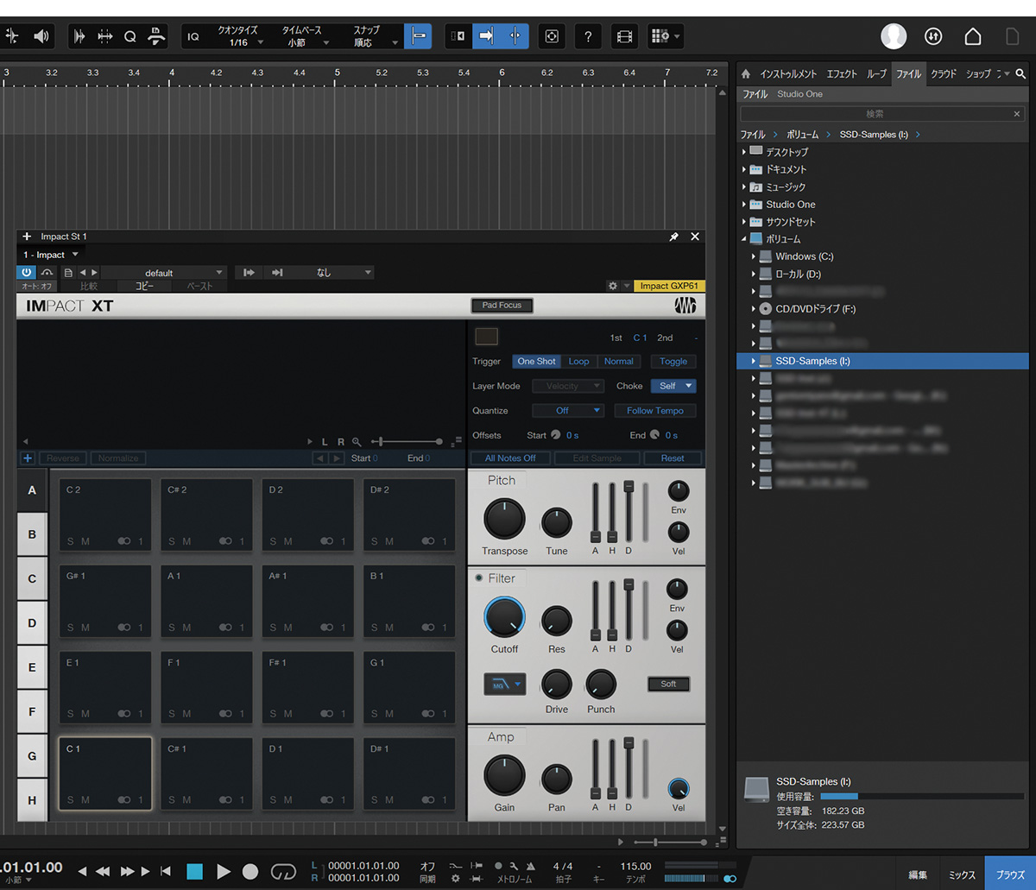Toggle the Filter enable LED

pos(478,578)
